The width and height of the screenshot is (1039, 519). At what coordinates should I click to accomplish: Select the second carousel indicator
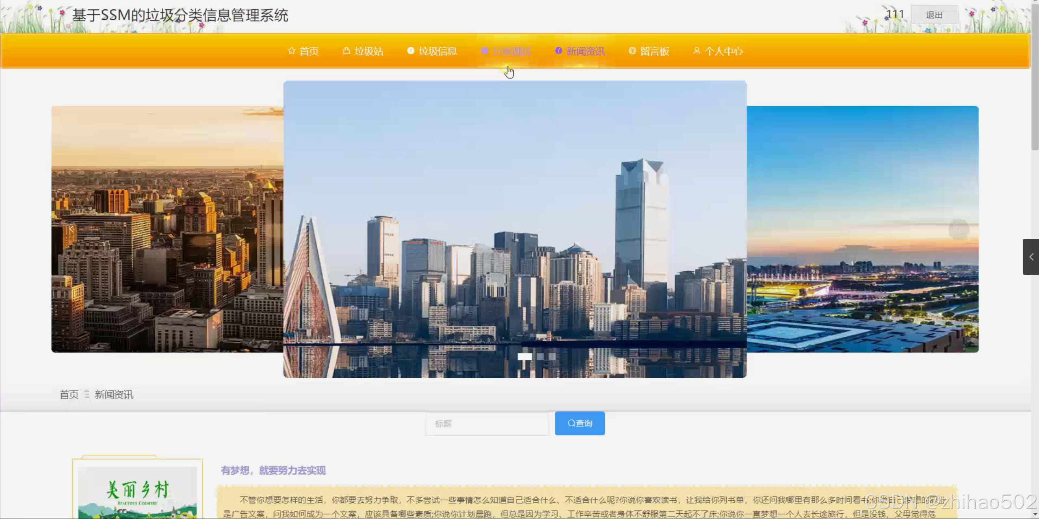coord(540,356)
